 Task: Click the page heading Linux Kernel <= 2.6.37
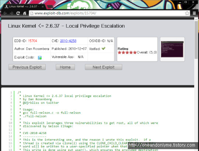point(66,26)
